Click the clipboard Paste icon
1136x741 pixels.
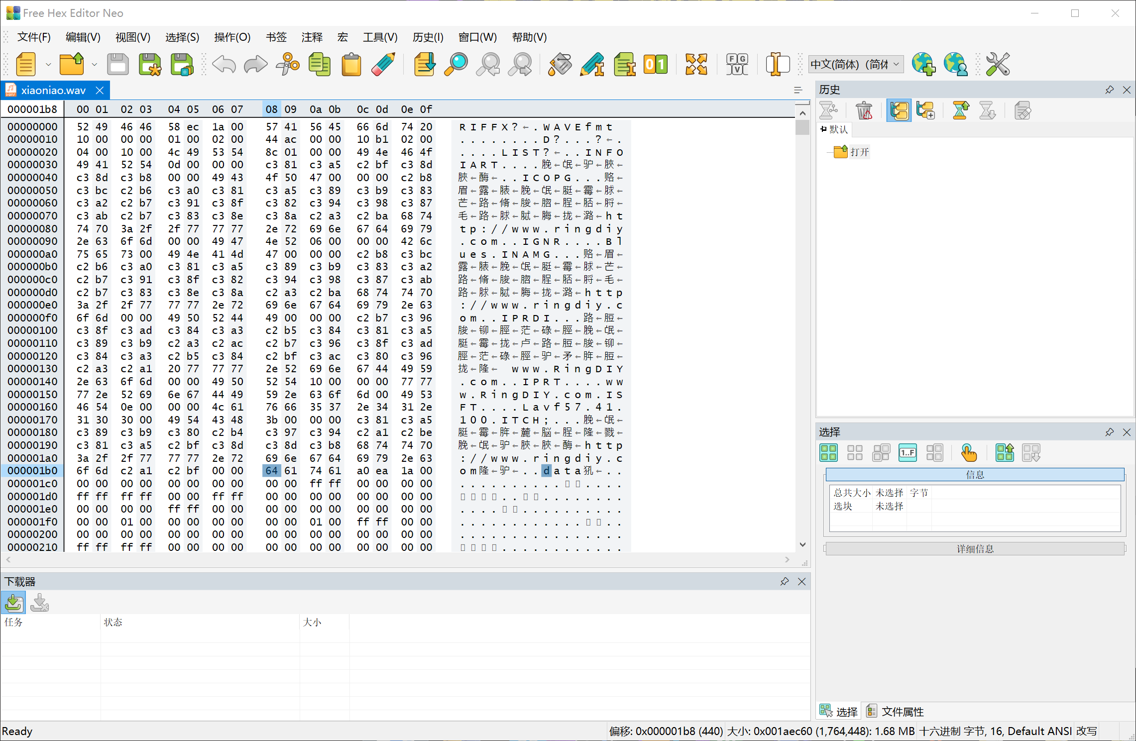coord(351,65)
